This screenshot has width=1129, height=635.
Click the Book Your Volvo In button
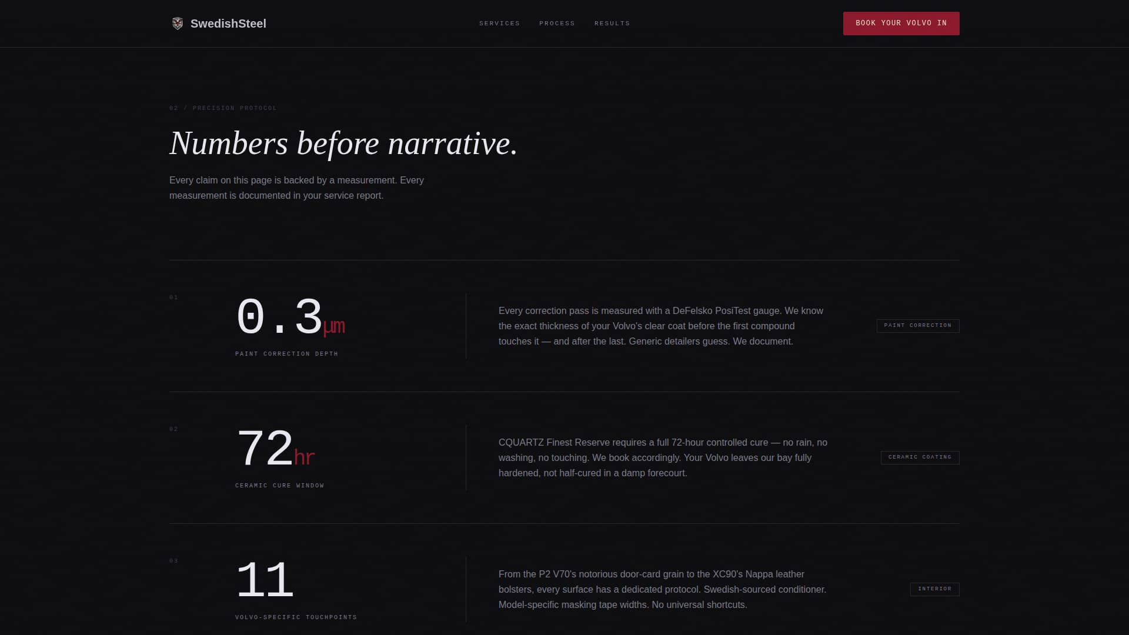(901, 24)
